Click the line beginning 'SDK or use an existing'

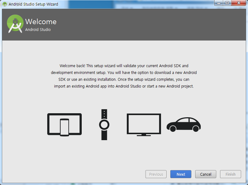pyautogui.click(x=124, y=79)
